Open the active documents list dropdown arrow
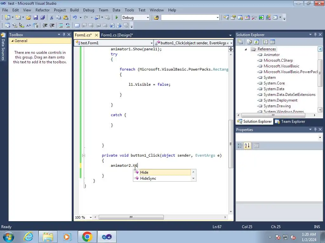Screen dimensions: 325x243 (x=230, y=35)
